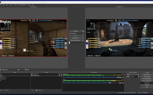Viewport: 153px width, 95px height.
Task: Add a quick transition with plus icon
Action: pos(83,33)
